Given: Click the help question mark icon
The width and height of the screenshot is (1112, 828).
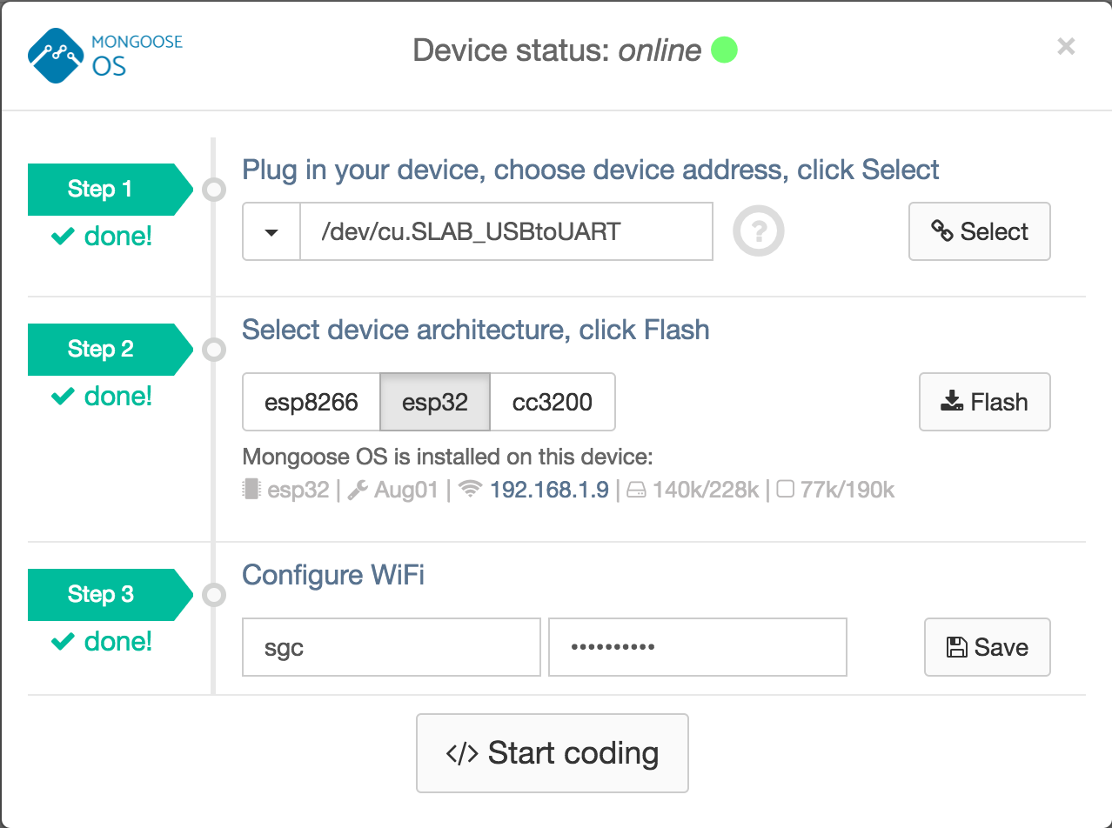Looking at the screenshot, I should pyautogui.click(x=759, y=232).
